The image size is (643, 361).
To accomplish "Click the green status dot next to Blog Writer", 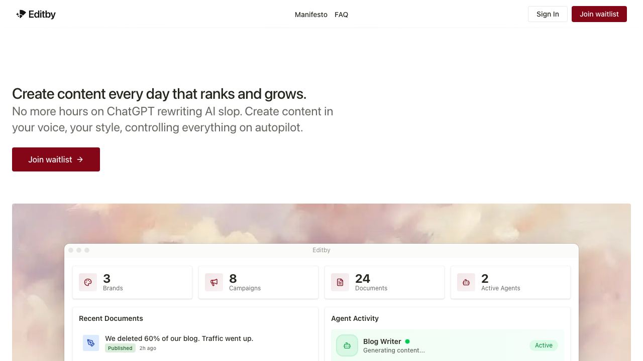I will pos(407,341).
